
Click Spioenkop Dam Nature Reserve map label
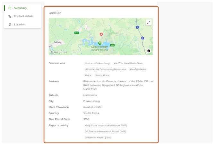pos(100,48)
